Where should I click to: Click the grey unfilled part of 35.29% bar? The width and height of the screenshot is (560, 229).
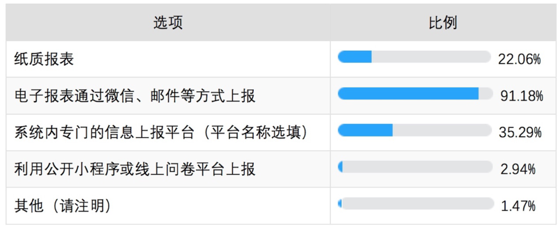[x=442, y=130]
